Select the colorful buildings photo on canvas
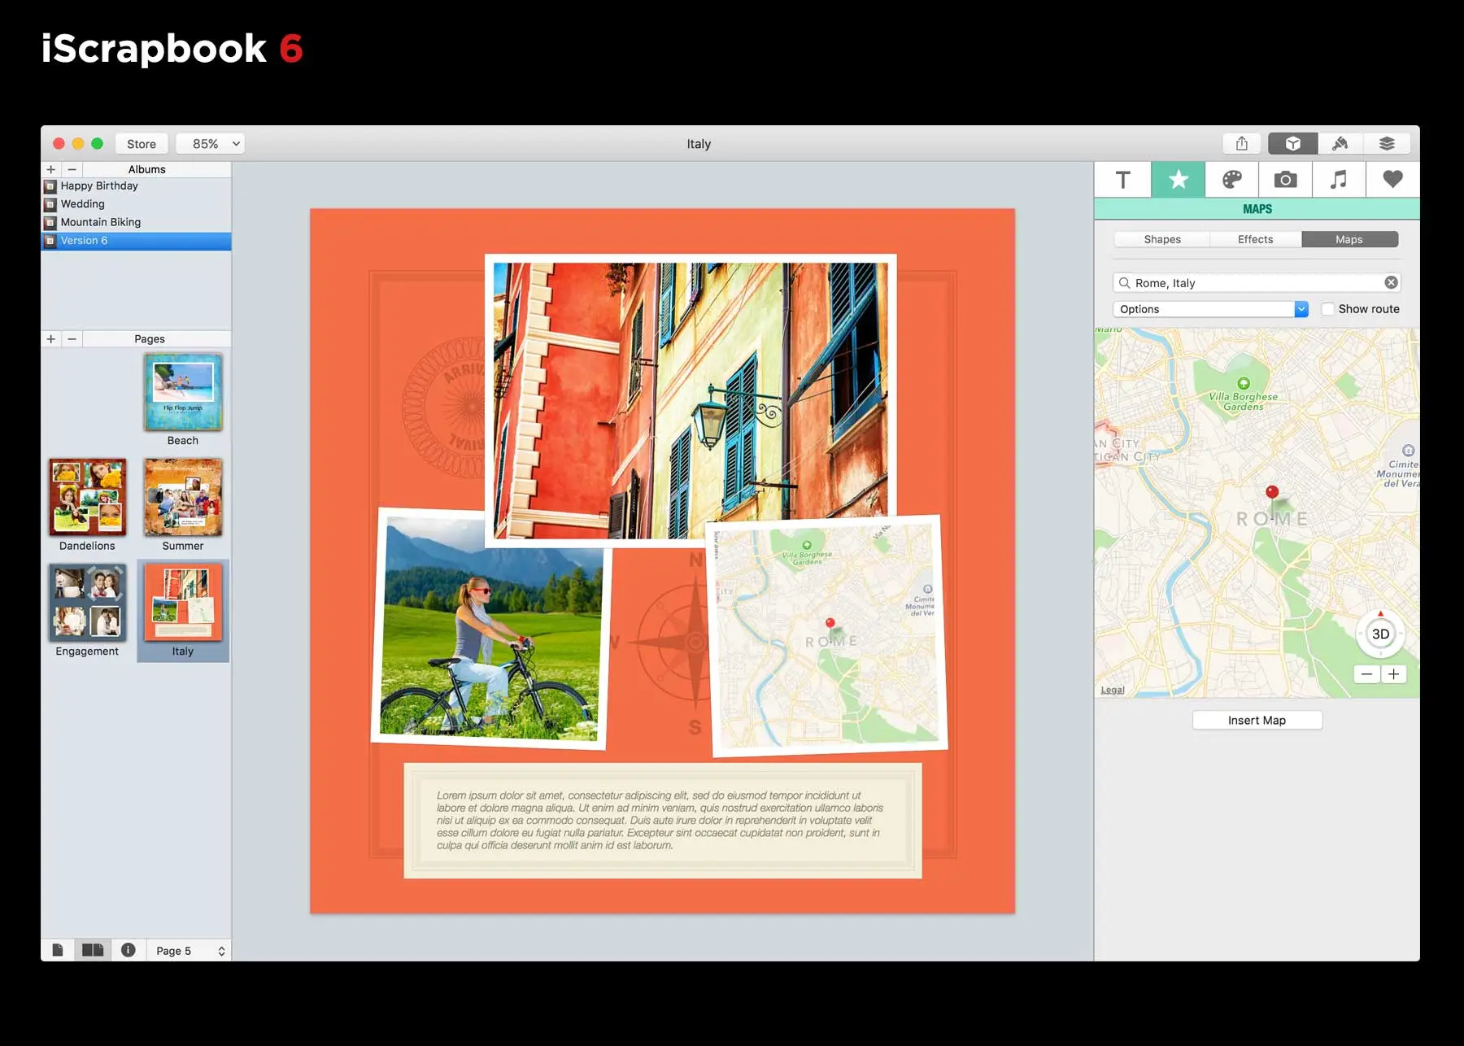Image resolution: width=1464 pixels, height=1046 pixels. (691, 400)
